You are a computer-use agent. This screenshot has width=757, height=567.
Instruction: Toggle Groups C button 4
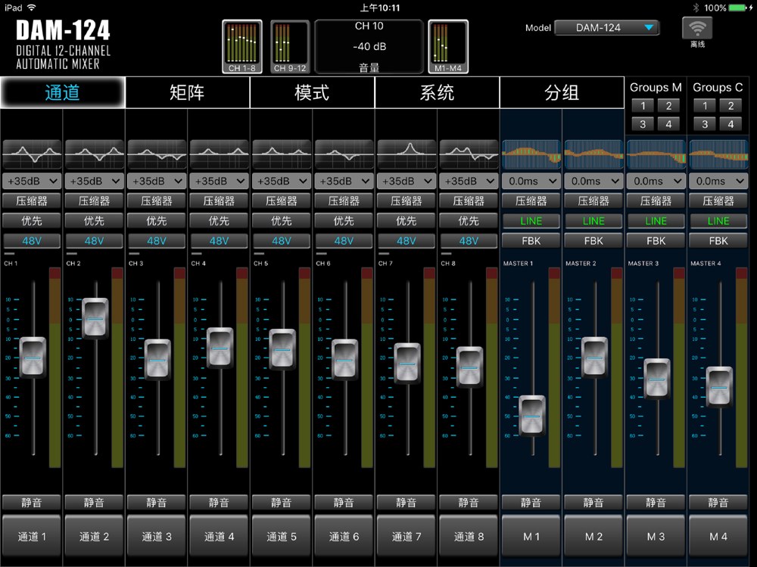731,124
